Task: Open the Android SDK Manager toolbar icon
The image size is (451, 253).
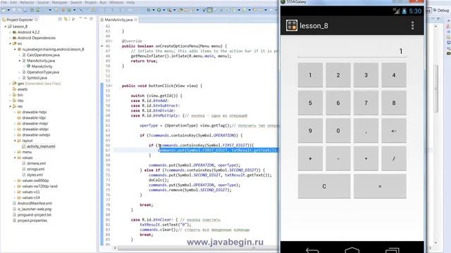Action: [32, 10]
